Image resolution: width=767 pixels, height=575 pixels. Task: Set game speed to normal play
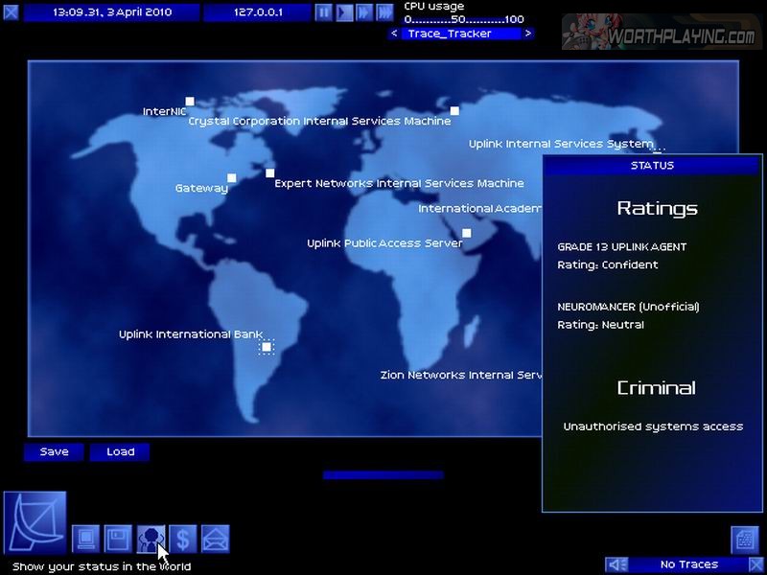344,12
